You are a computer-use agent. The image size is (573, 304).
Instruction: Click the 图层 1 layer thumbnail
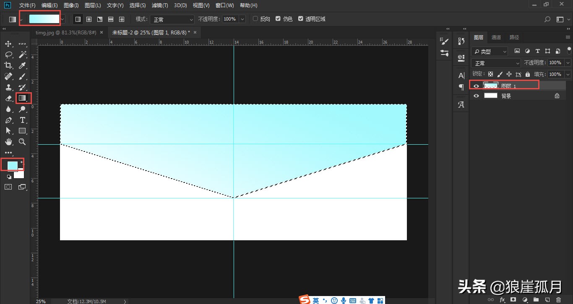(490, 86)
